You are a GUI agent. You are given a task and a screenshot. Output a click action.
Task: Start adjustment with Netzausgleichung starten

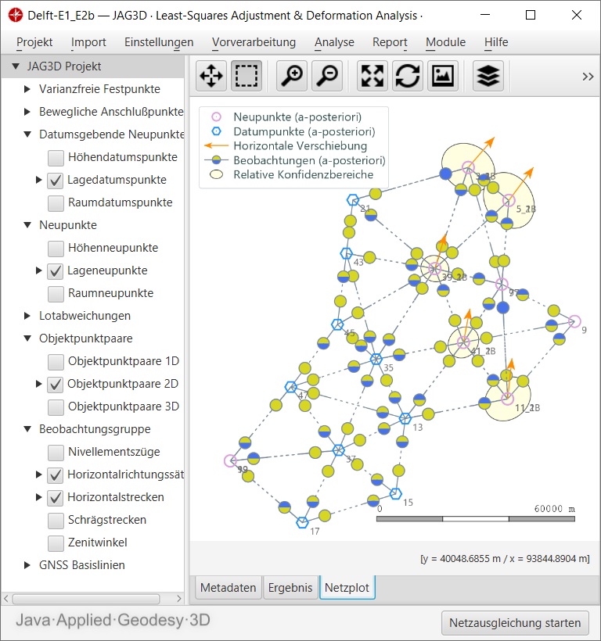tap(515, 622)
